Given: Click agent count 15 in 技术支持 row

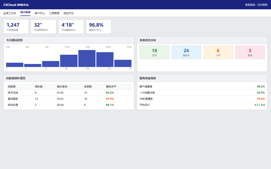Looking at the screenshot, I should pyautogui.click(x=86, y=93).
